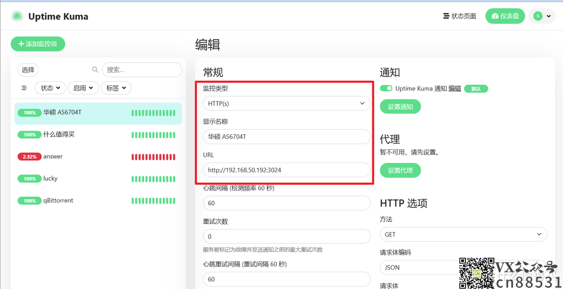Viewport: 563px width, 289px height.
Task: Click the 编辑 link beside notification
Action: coord(456,88)
